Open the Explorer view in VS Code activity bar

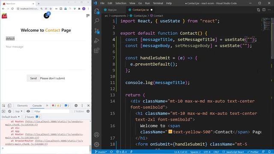(97, 12)
